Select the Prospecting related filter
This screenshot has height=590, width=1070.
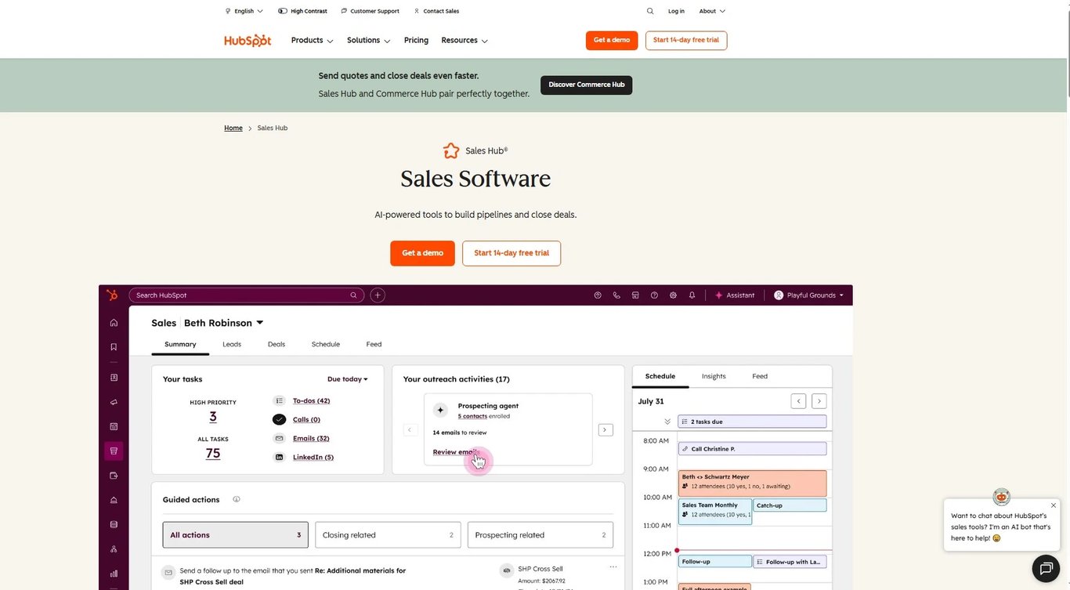tap(540, 535)
